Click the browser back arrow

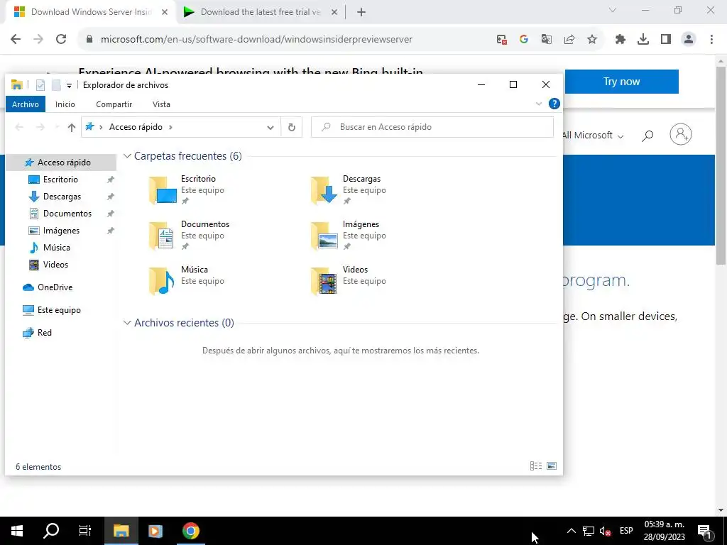(16, 40)
